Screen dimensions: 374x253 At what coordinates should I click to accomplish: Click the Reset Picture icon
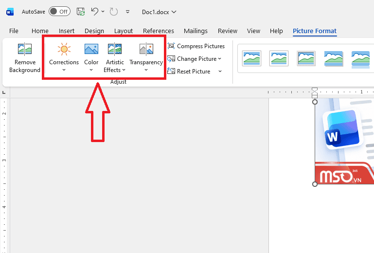pos(171,71)
